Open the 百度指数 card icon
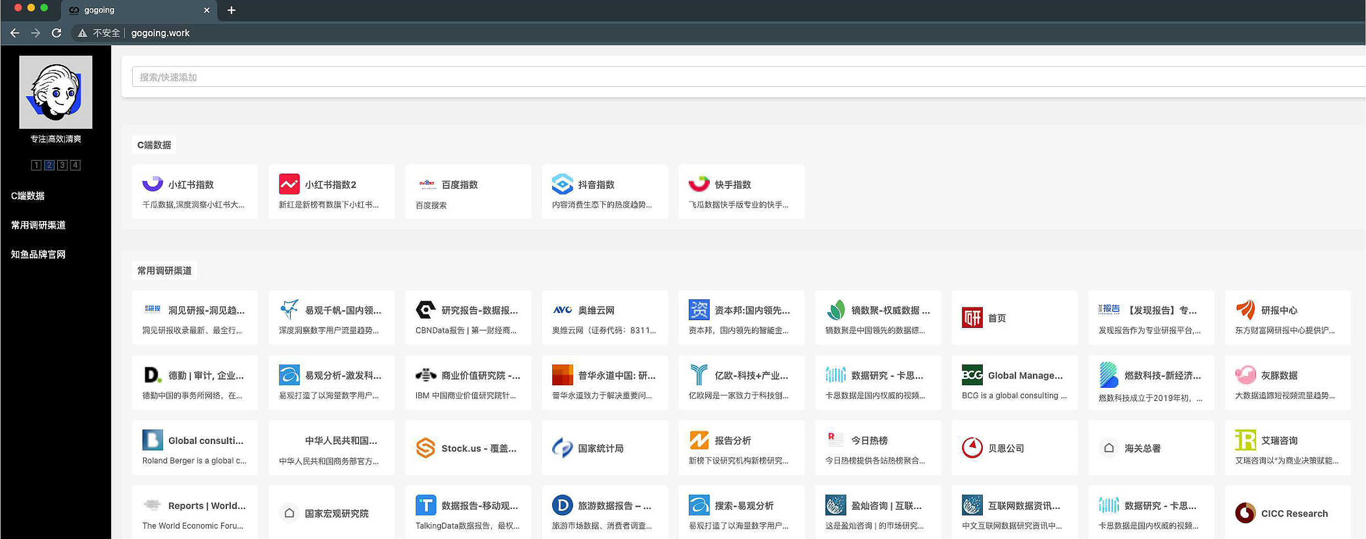 tap(425, 184)
